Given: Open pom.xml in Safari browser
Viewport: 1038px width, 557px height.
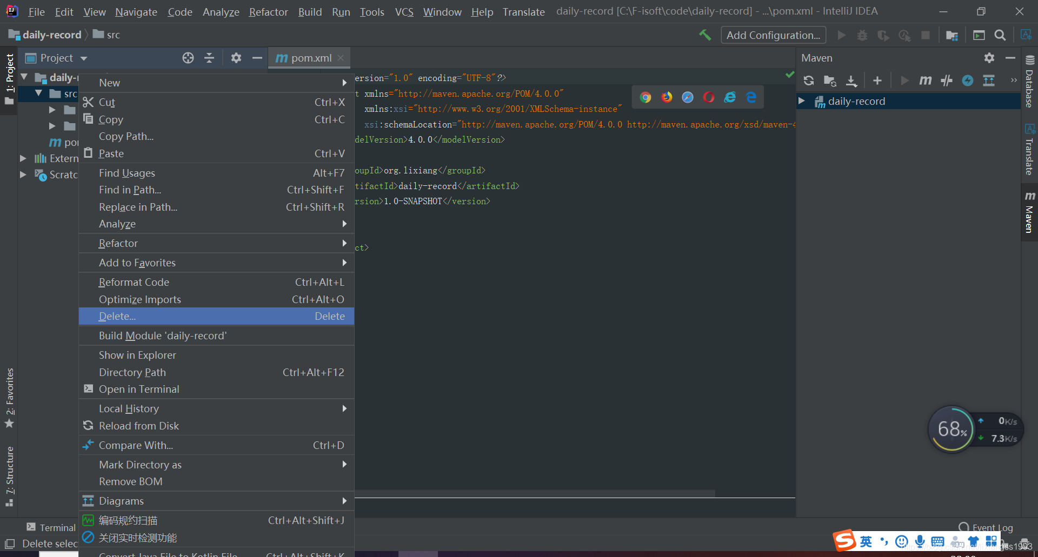Looking at the screenshot, I should click(x=688, y=97).
